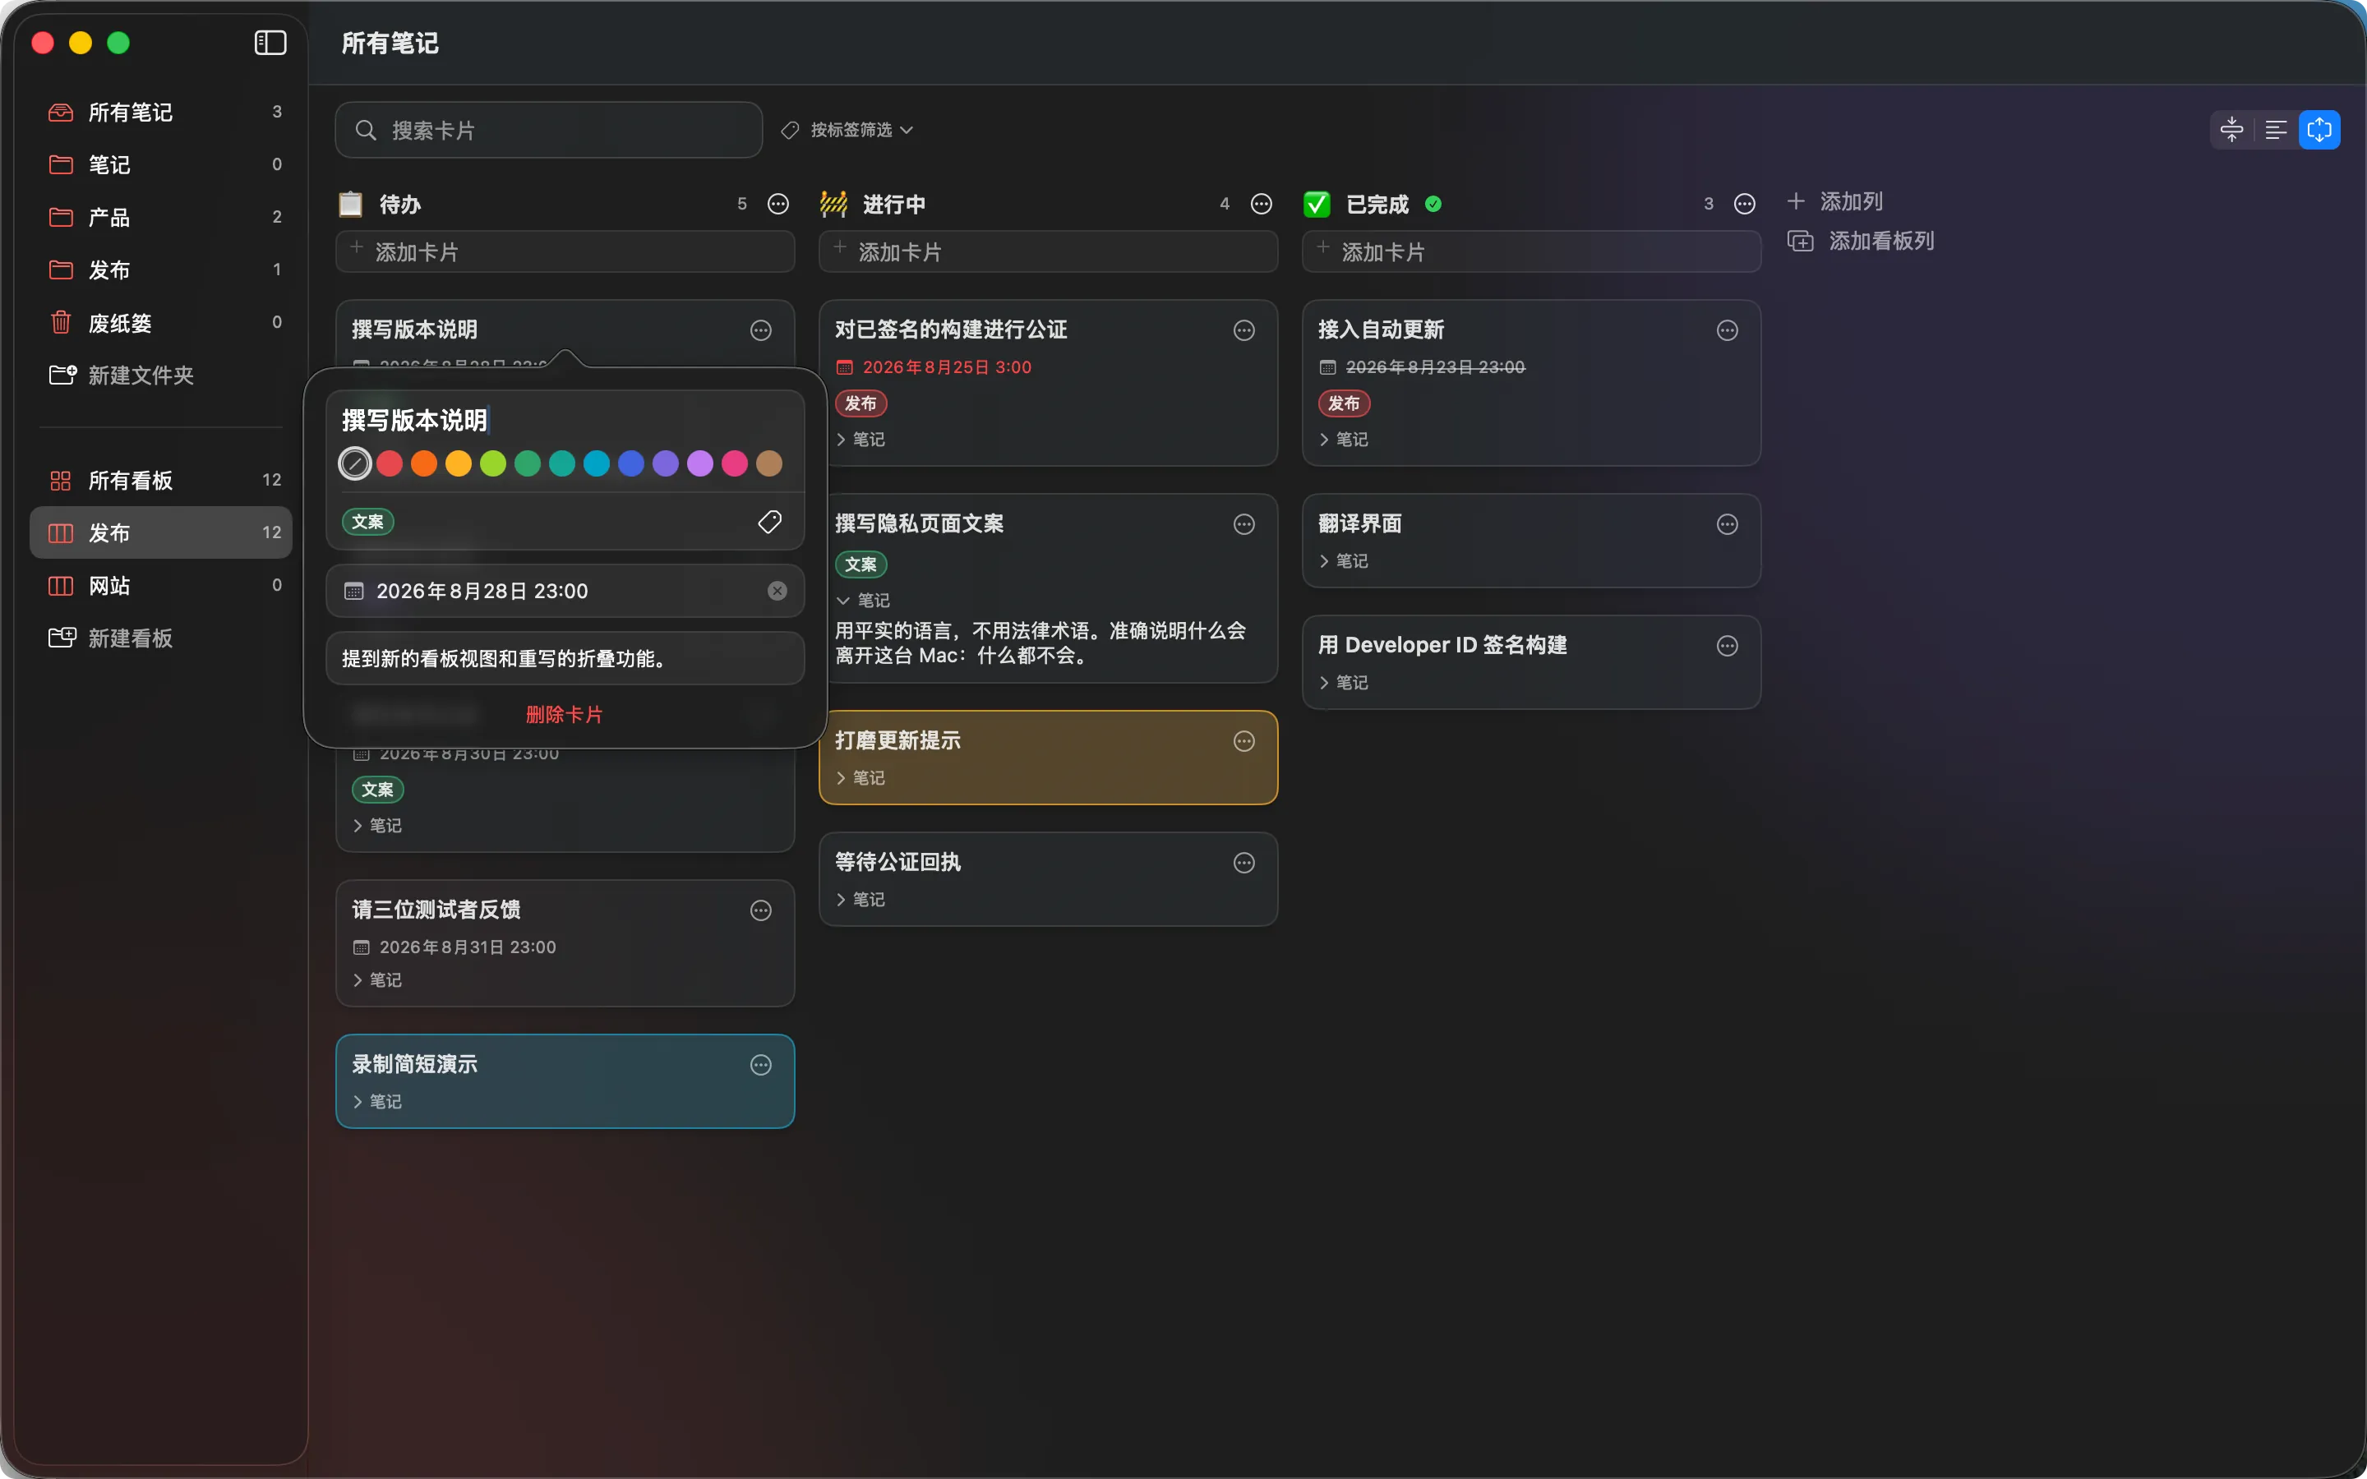Clear the due date 2026年8月28日

(777, 591)
